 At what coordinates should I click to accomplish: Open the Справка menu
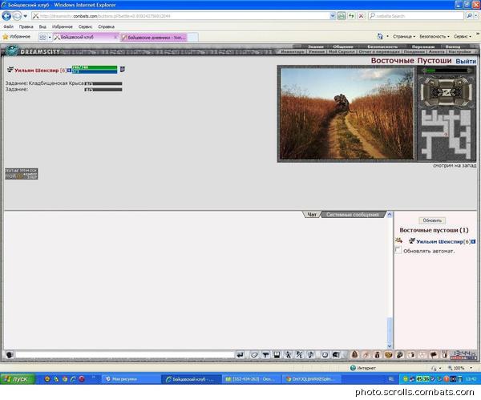coord(106,26)
